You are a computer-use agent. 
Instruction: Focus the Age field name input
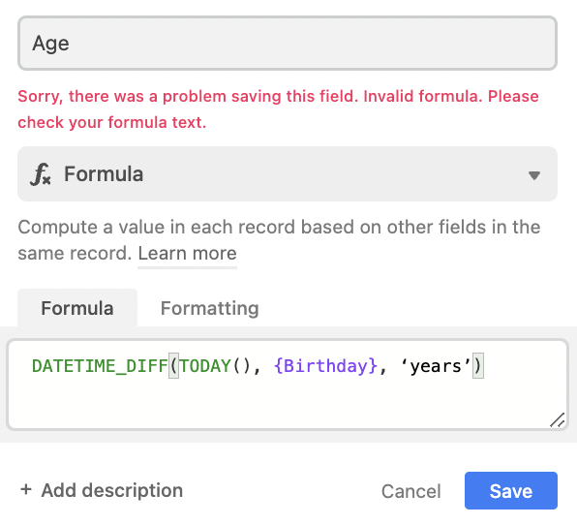[x=288, y=43]
